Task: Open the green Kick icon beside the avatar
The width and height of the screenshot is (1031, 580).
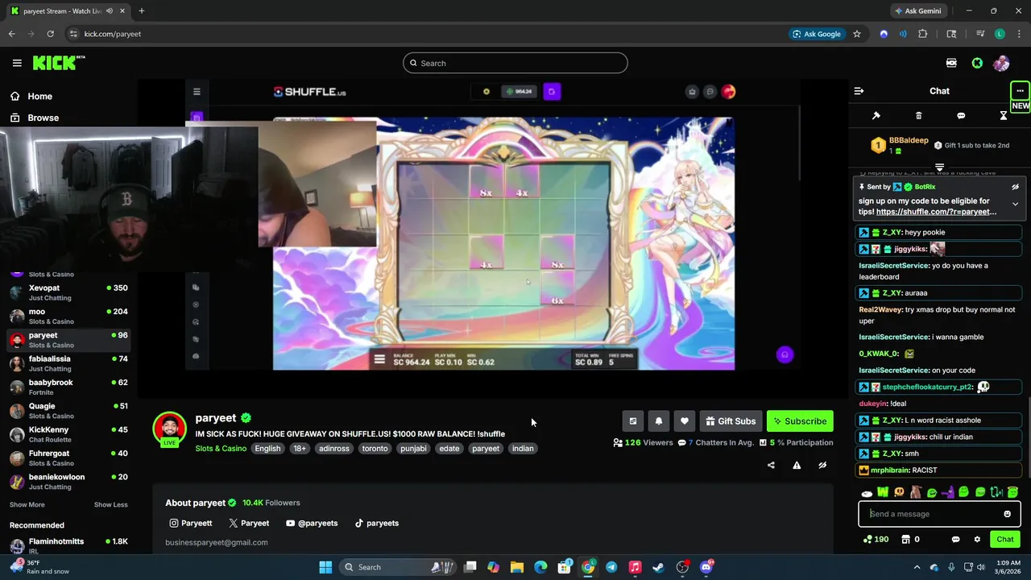Action: pyautogui.click(x=977, y=63)
